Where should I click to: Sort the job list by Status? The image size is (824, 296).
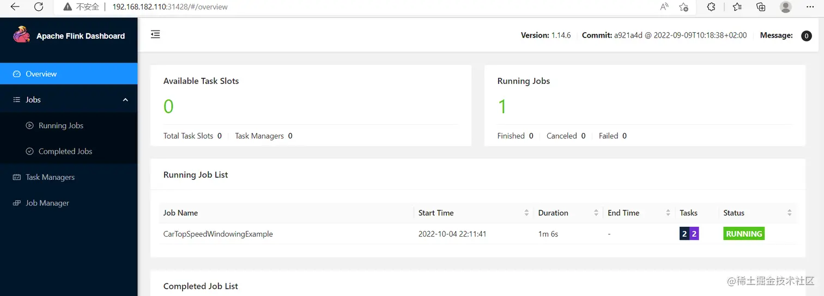tap(790, 213)
